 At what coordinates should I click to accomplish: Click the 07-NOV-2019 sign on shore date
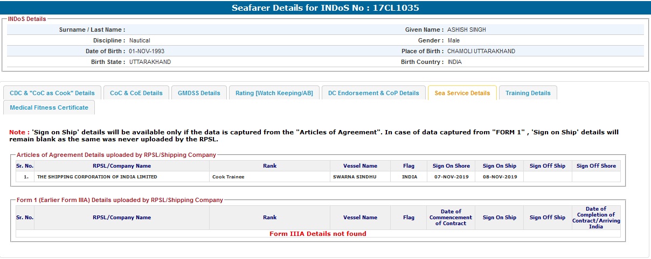point(451,177)
